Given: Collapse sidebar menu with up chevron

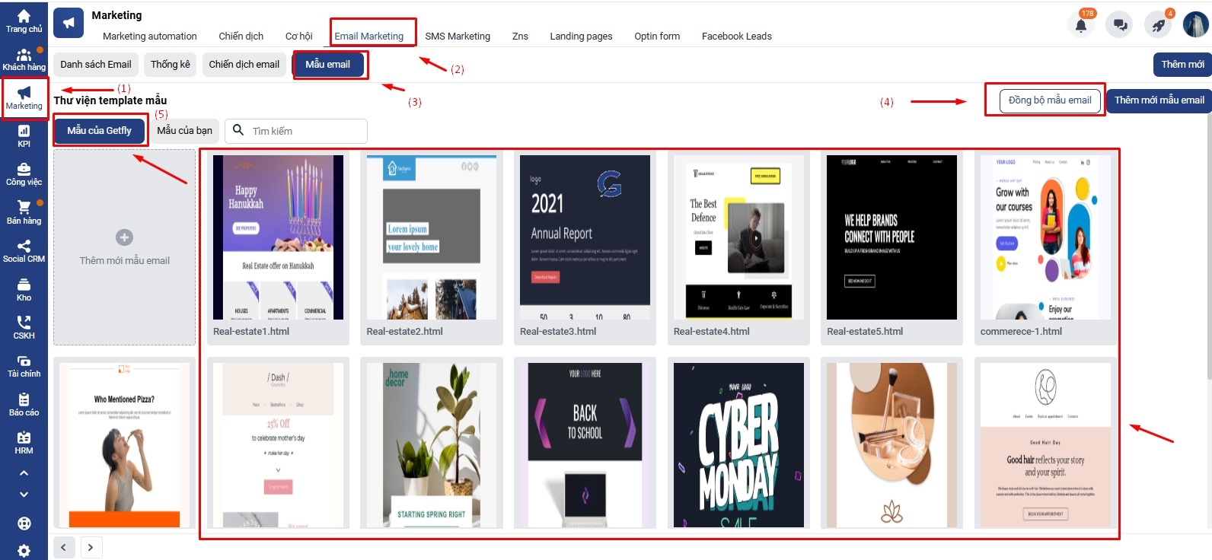Looking at the screenshot, I should (24, 473).
